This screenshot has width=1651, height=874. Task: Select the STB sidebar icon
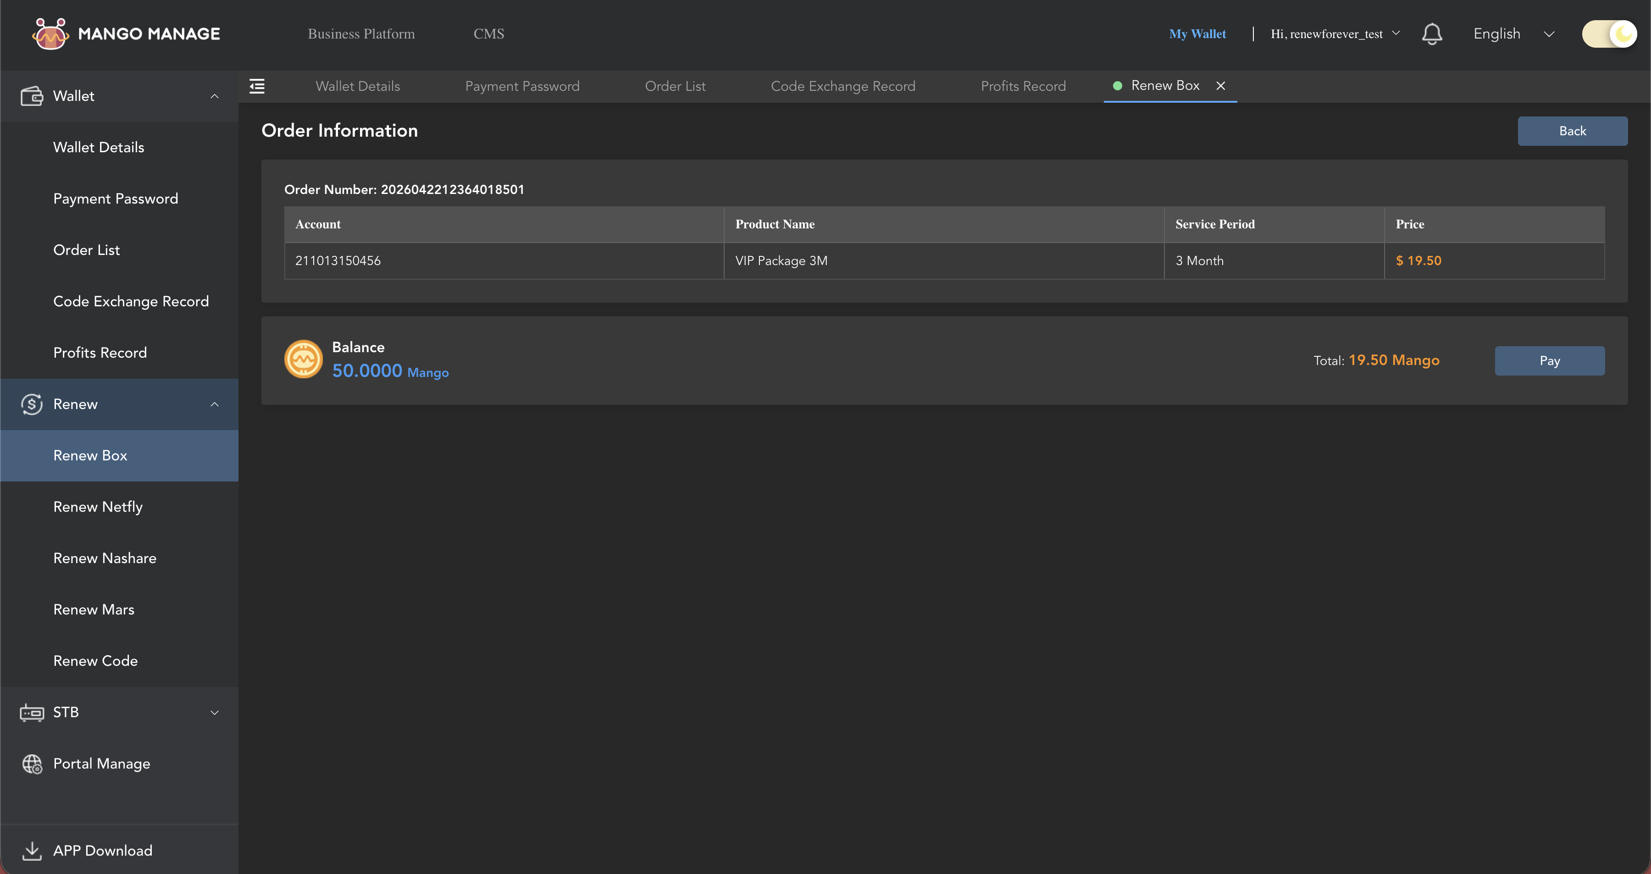click(32, 712)
